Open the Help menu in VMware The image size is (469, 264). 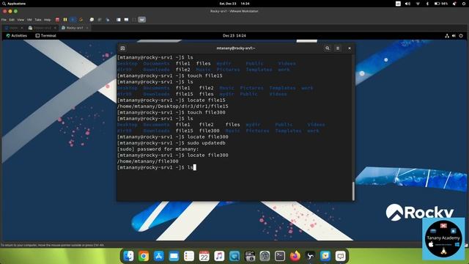click(x=47, y=20)
